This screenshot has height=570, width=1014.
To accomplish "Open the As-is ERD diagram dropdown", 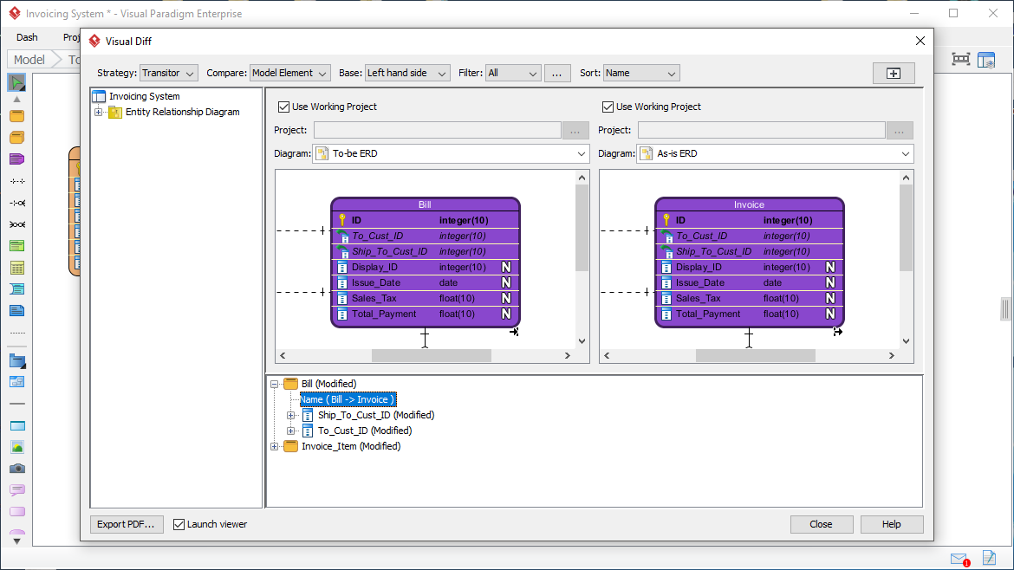I will point(775,154).
